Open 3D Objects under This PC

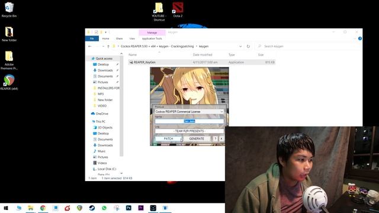pos(105,128)
